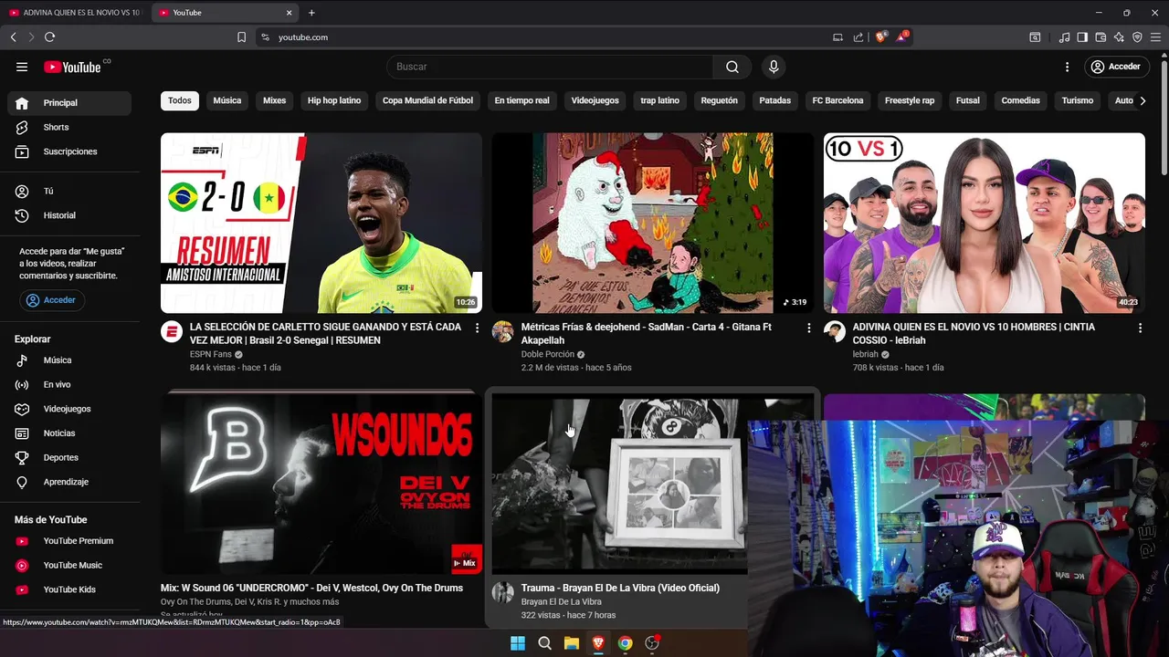Open options for SadMan Carta 4 video
1169x657 pixels.
(808, 328)
